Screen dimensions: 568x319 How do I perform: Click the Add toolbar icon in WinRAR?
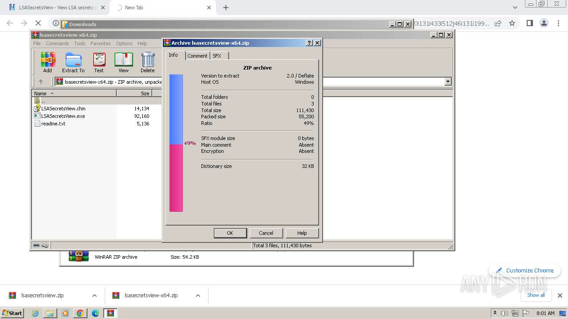point(47,62)
